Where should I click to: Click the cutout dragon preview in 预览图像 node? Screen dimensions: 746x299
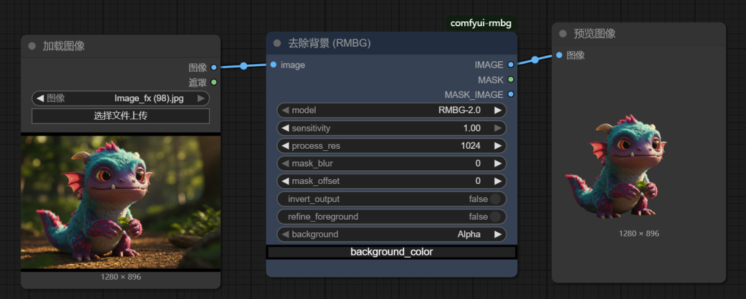[615, 167]
